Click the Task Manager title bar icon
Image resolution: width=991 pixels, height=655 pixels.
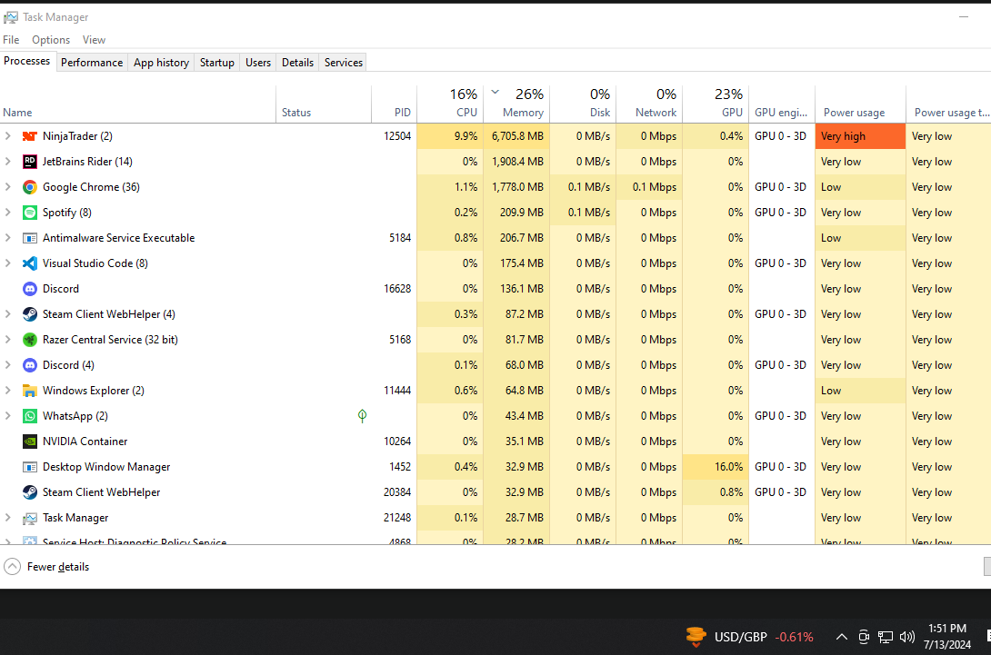click(11, 17)
